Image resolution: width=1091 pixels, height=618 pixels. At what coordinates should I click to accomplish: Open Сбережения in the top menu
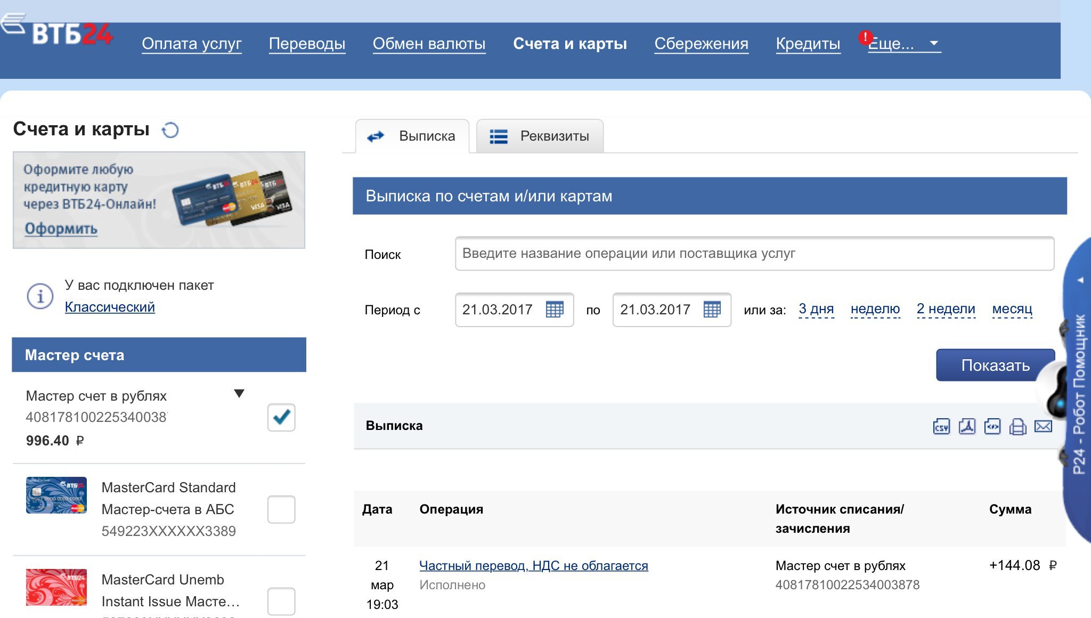701,44
